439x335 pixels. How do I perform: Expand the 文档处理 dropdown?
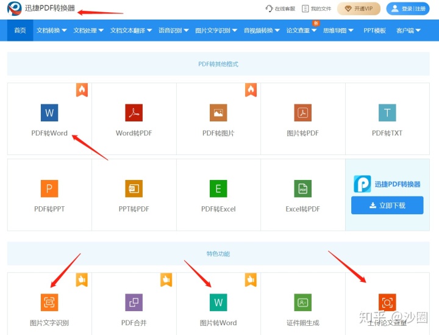pos(88,31)
